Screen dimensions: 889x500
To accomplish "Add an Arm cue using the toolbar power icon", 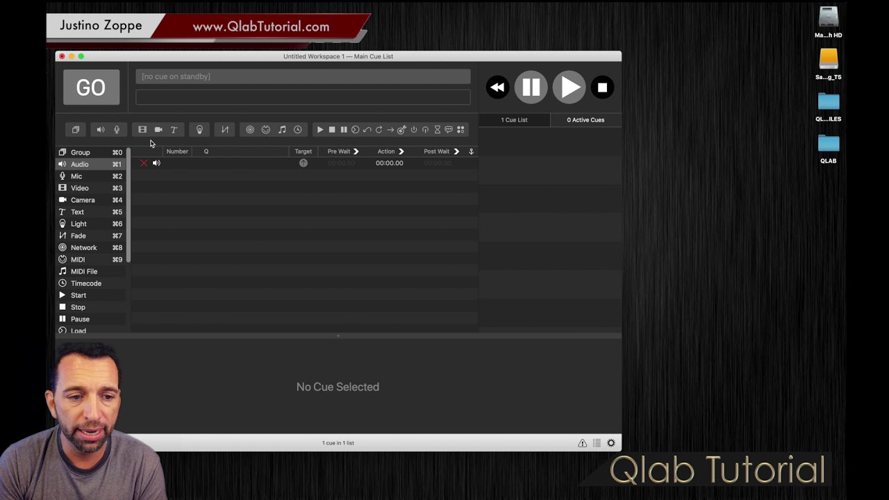I will [414, 130].
